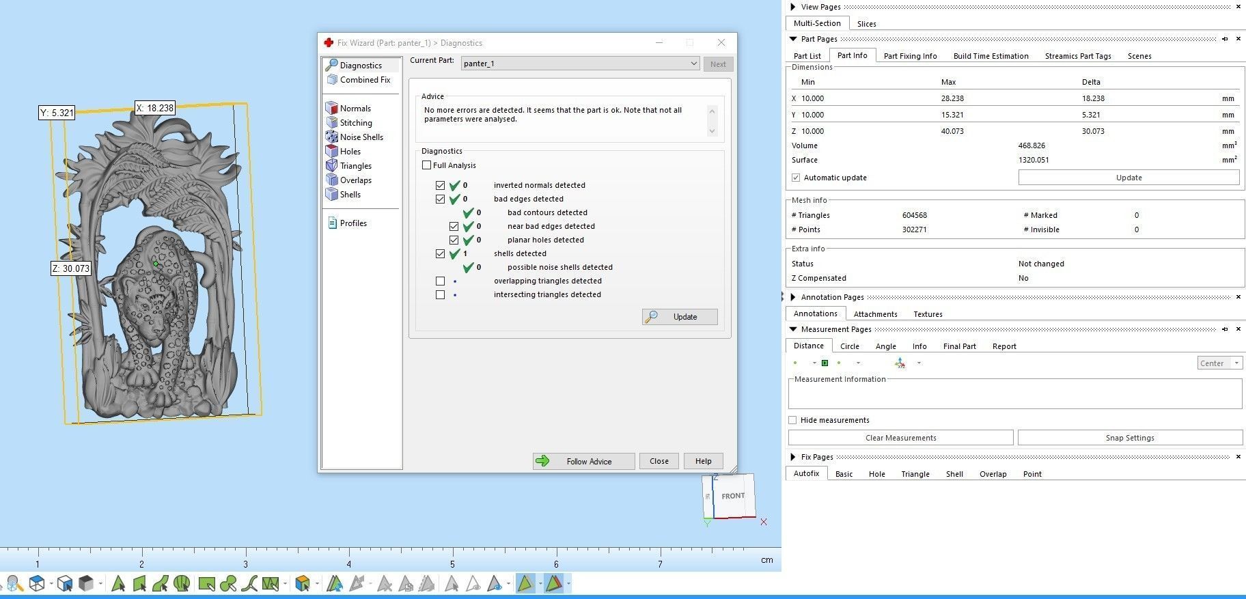Open the Circle measurement tab
The image size is (1246, 599).
[849, 346]
